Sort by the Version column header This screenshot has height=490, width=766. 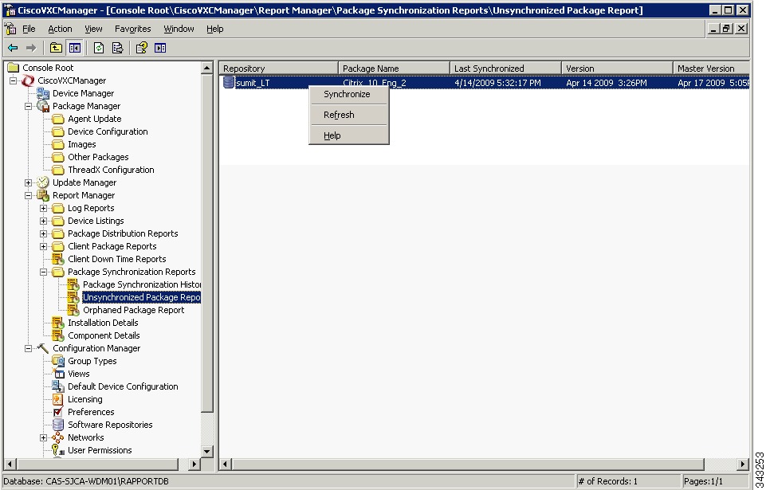(618, 69)
